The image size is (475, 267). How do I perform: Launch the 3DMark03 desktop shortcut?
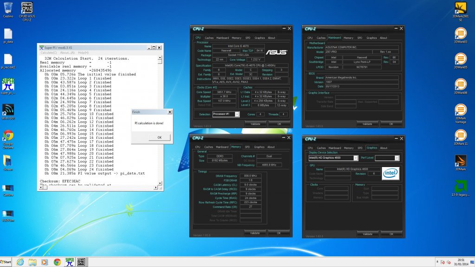pyautogui.click(x=461, y=35)
